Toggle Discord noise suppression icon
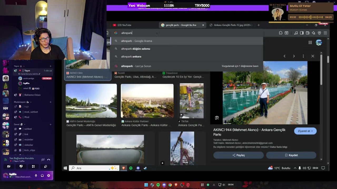337x189 pixels. (43, 159)
